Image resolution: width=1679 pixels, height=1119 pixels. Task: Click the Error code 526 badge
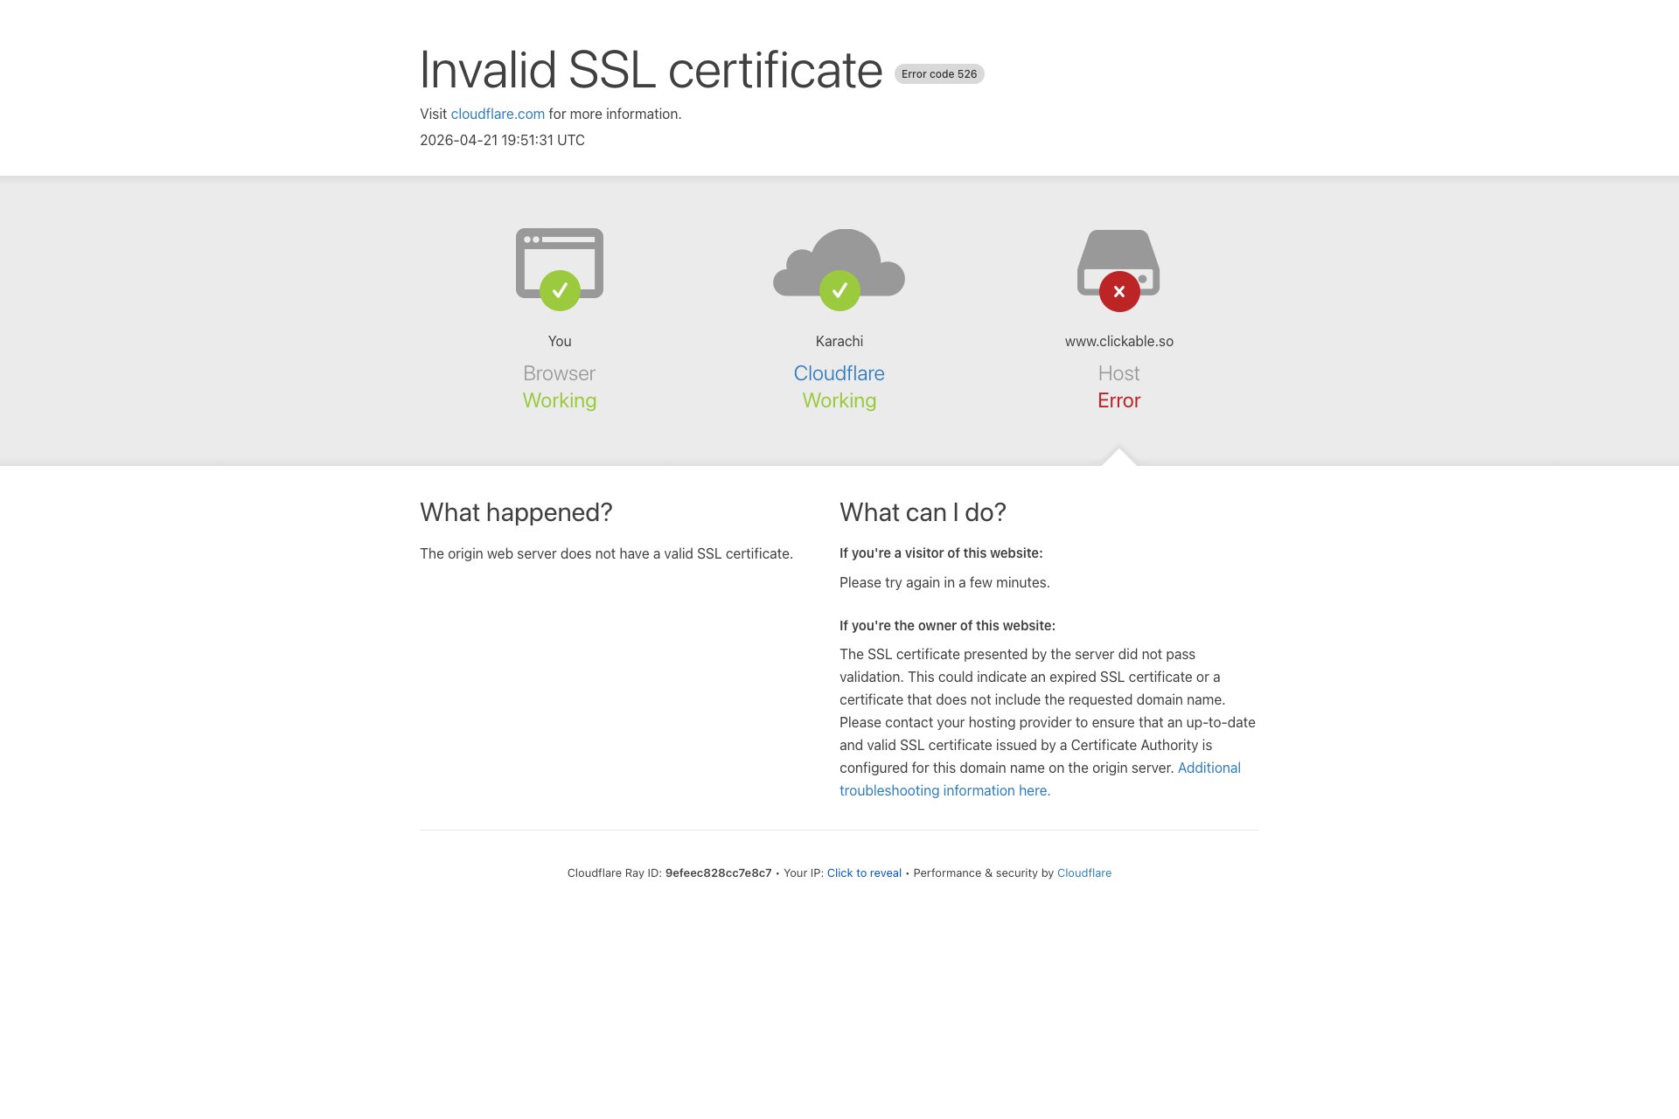click(939, 73)
